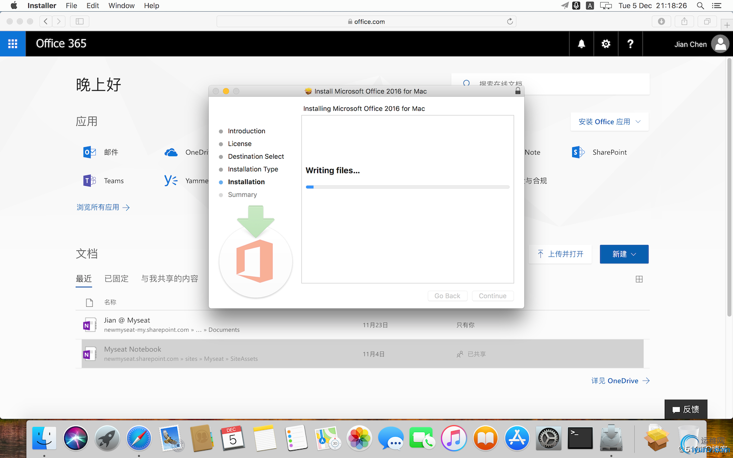The height and width of the screenshot is (458, 733).
Task: Open the Edit menu
Action: 93,6
